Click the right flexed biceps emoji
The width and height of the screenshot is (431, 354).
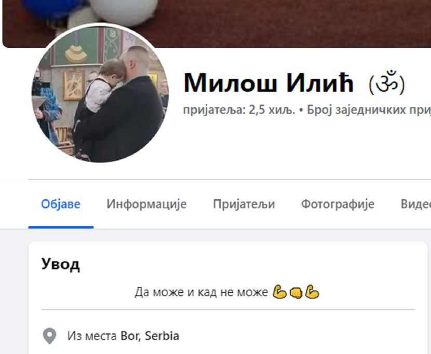312,292
